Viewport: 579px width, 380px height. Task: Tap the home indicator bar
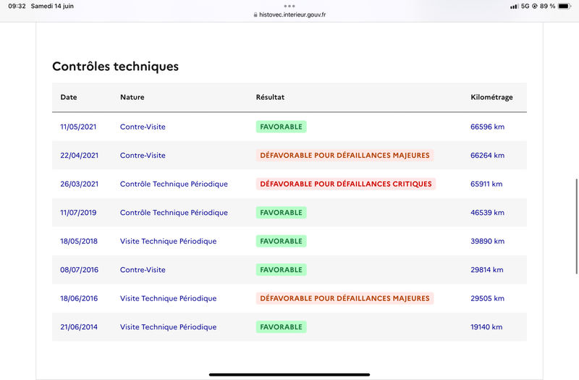(x=289, y=374)
